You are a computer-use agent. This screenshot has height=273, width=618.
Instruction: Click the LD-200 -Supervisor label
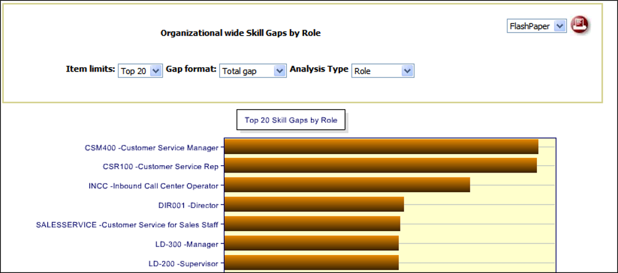click(x=184, y=264)
